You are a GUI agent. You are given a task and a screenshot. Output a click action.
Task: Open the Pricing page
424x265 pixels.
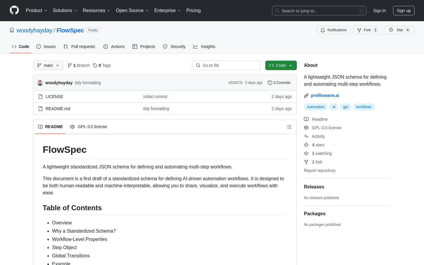(193, 11)
